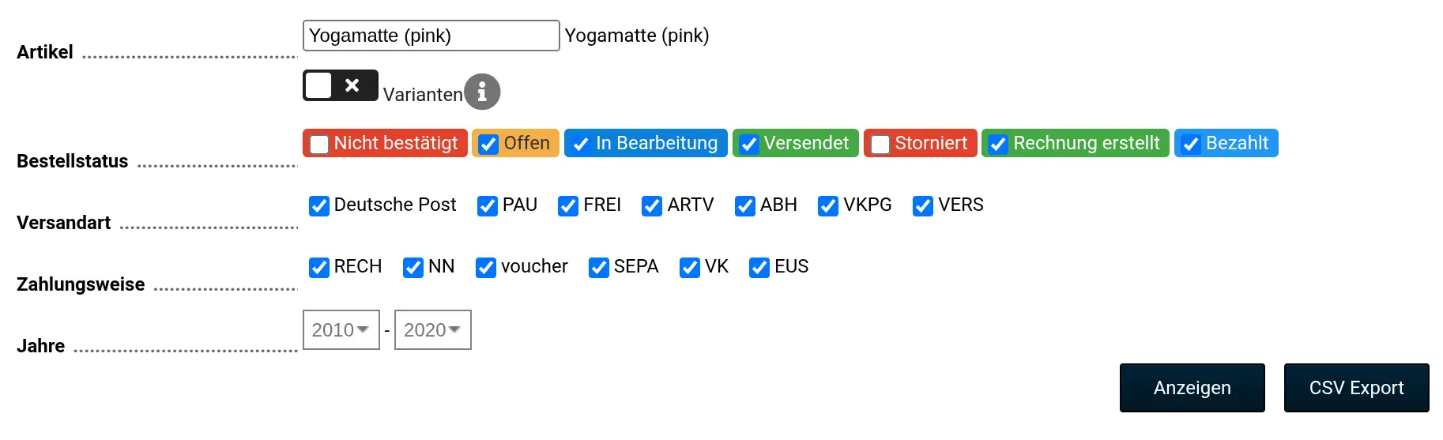Click the Varianten info icon
Viewport: 1443px width, 440px height.
click(x=482, y=92)
